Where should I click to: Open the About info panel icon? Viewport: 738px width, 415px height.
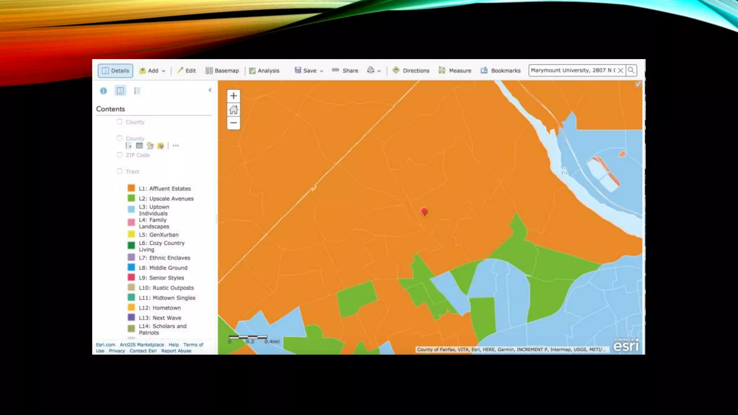[x=103, y=91]
